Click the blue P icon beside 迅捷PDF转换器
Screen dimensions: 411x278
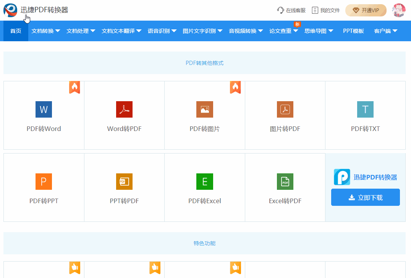pos(342,177)
